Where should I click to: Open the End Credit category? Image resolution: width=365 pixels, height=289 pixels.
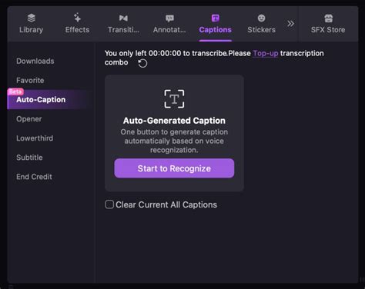point(34,177)
